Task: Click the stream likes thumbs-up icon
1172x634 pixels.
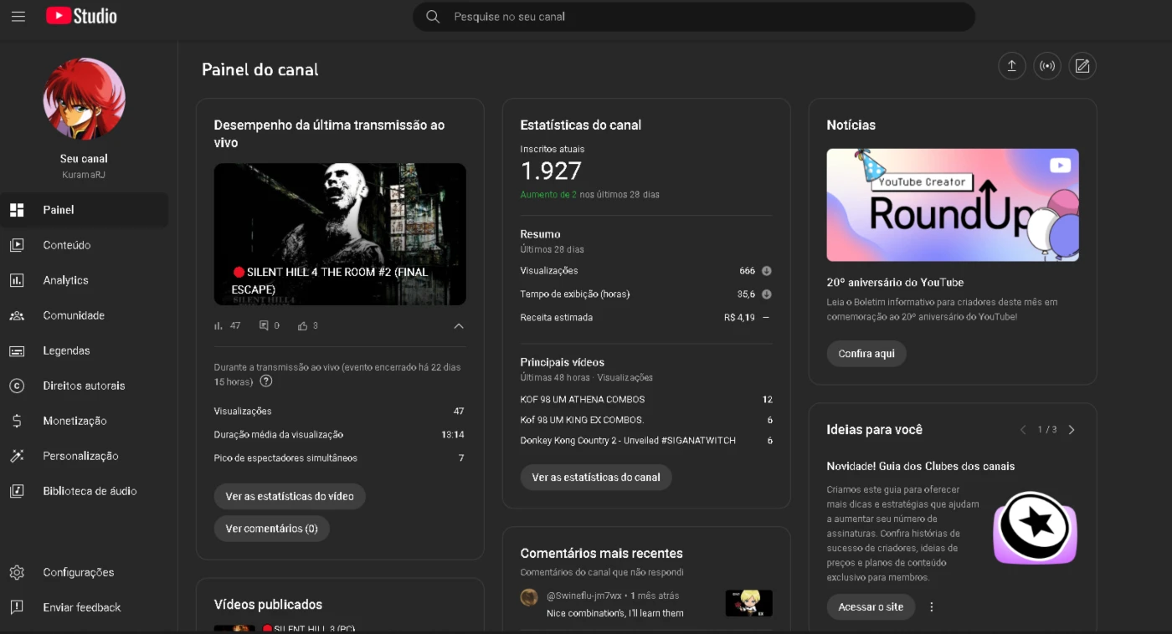Action: pyautogui.click(x=303, y=325)
